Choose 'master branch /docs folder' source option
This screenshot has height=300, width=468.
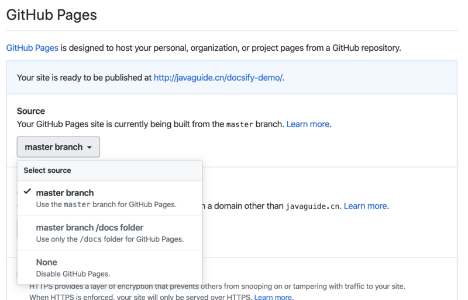(x=90, y=228)
